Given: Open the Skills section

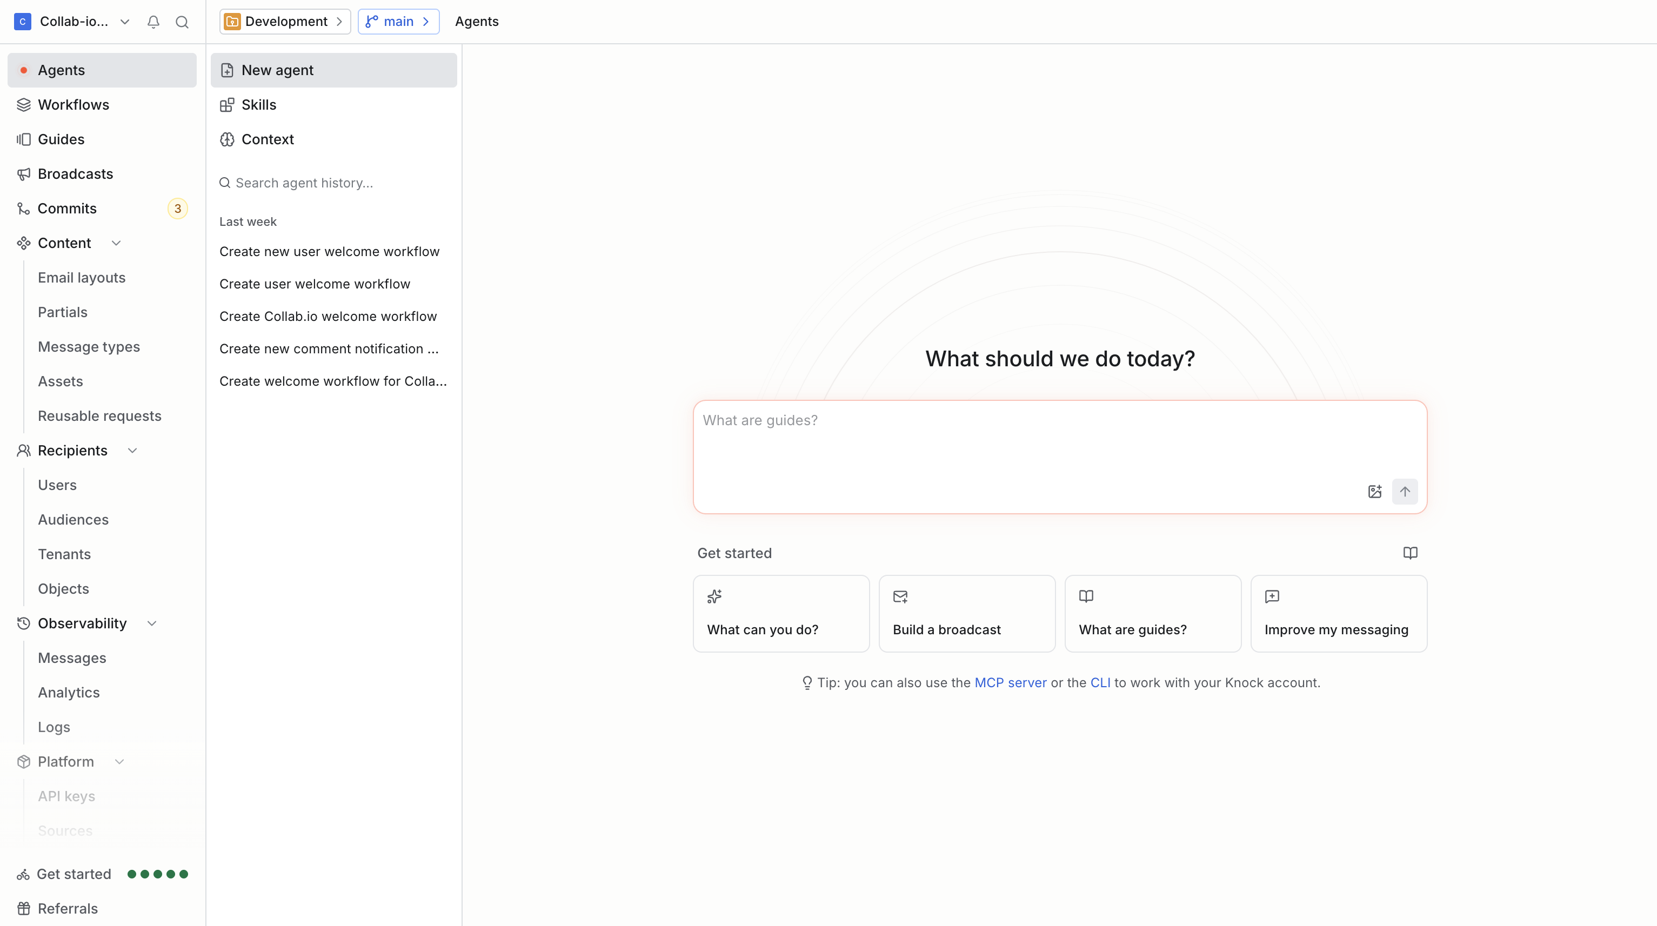Looking at the screenshot, I should coord(258,105).
